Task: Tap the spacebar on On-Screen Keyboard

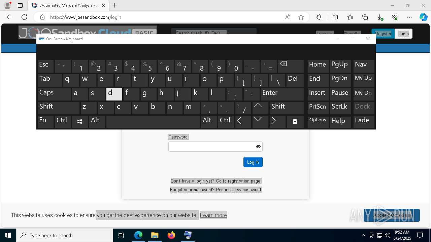Action: (153, 122)
